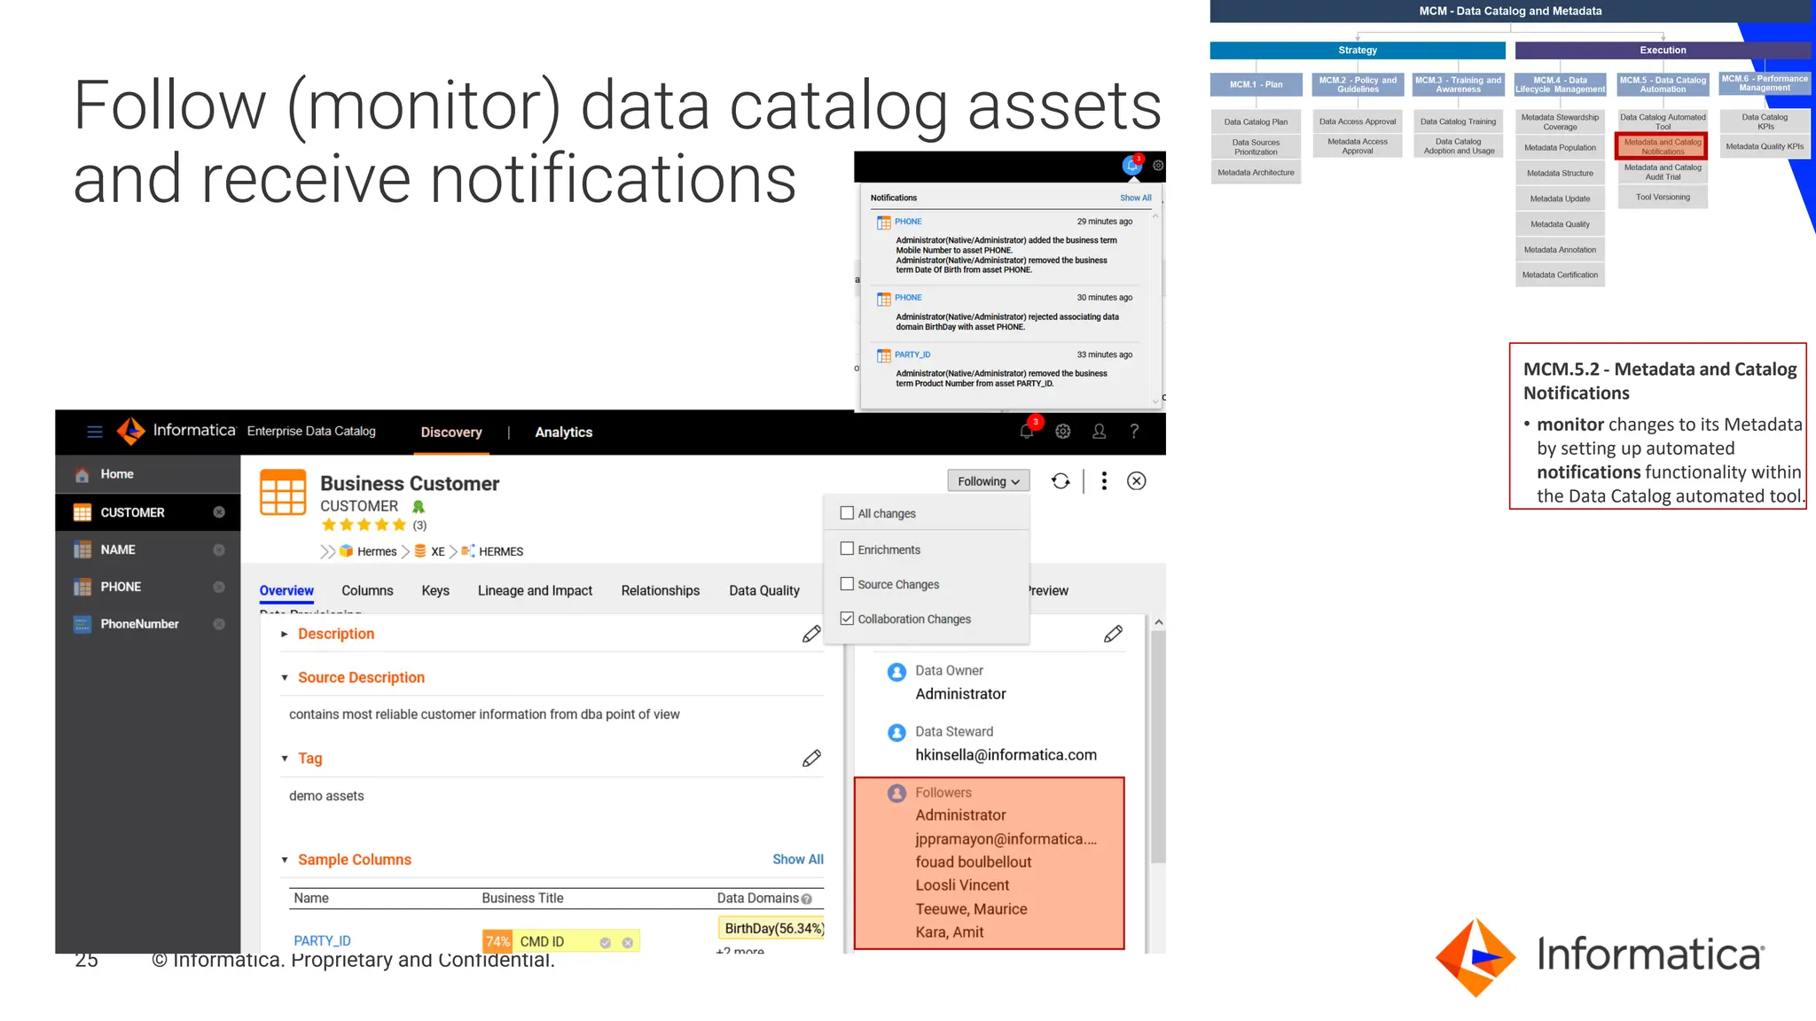Screen dimensions: 1816x1021
Task: Open the Columns tab
Action: tap(367, 591)
